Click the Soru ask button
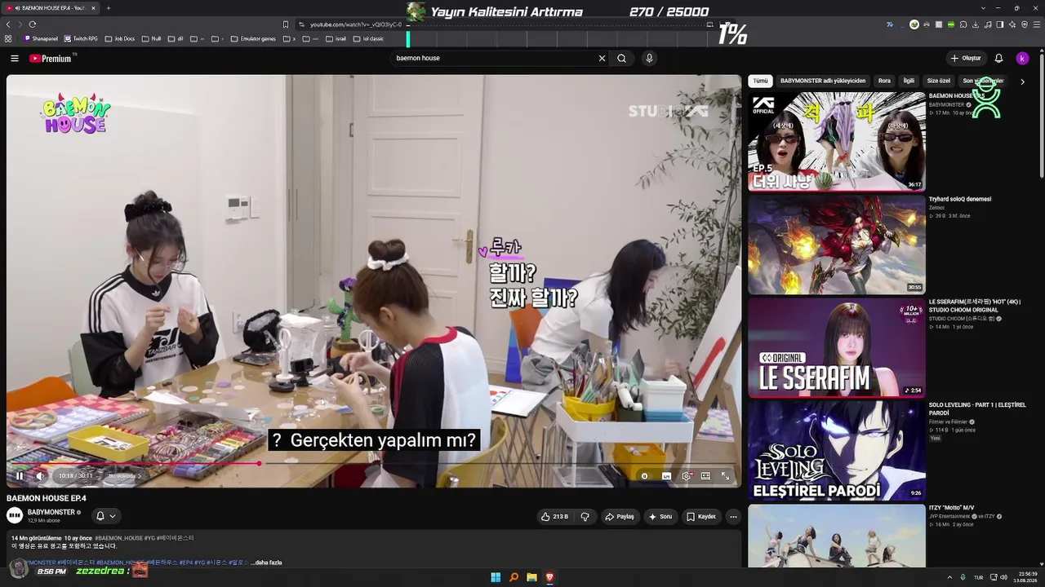The height and width of the screenshot is (587, 1045). click(x=660, y=516)
